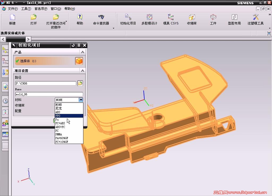Click the Name field mold_06
The height and width of the screenshot is (196, 272).
pos(49,94)
